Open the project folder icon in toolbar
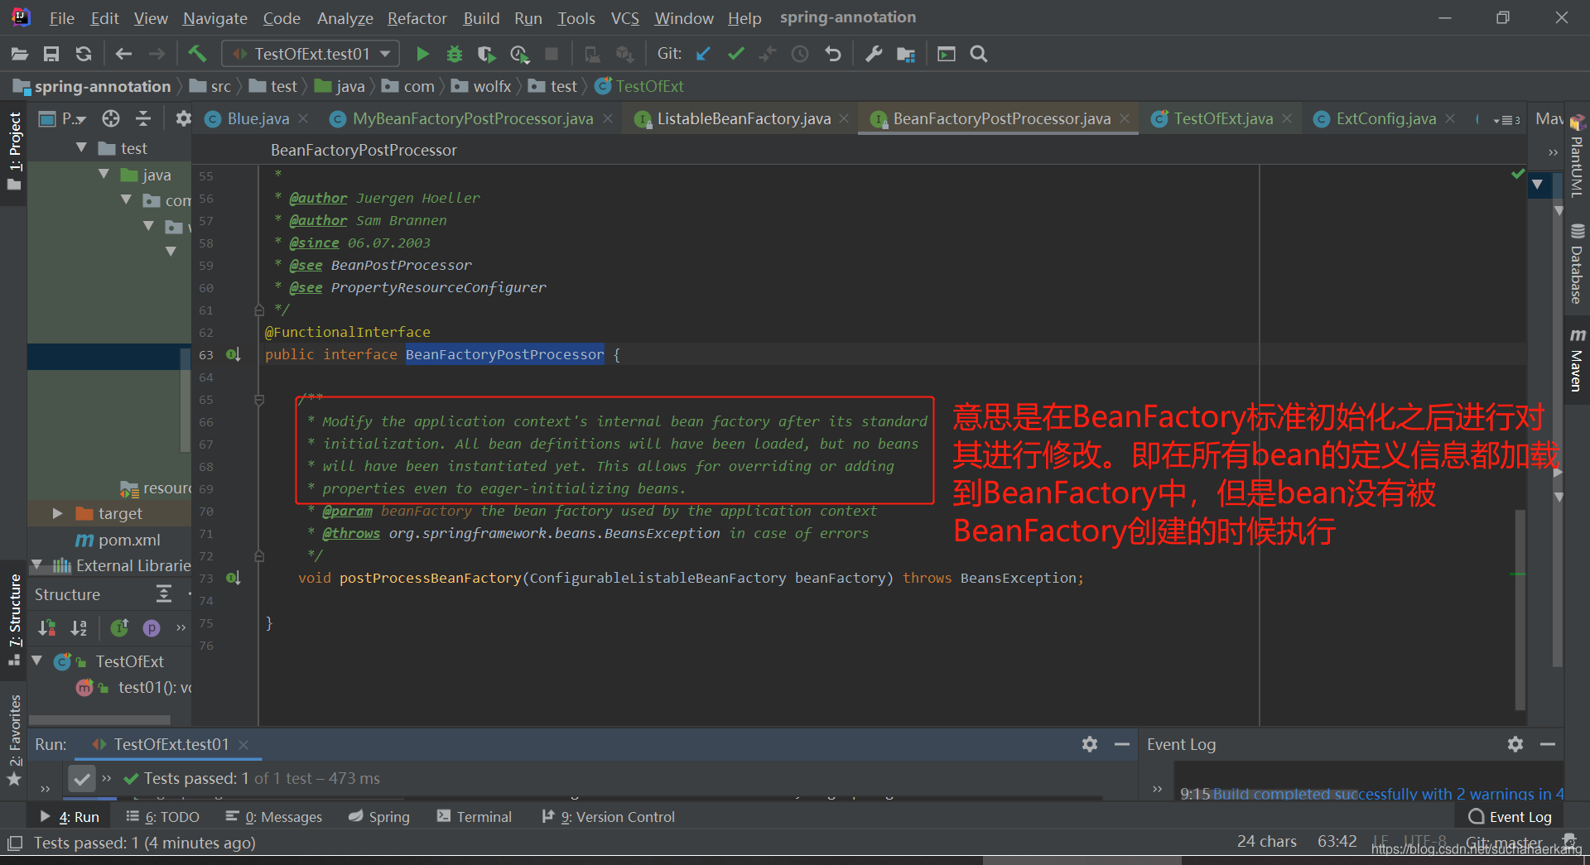Screen dimensions: 1590x865 (x=20, y=54)
